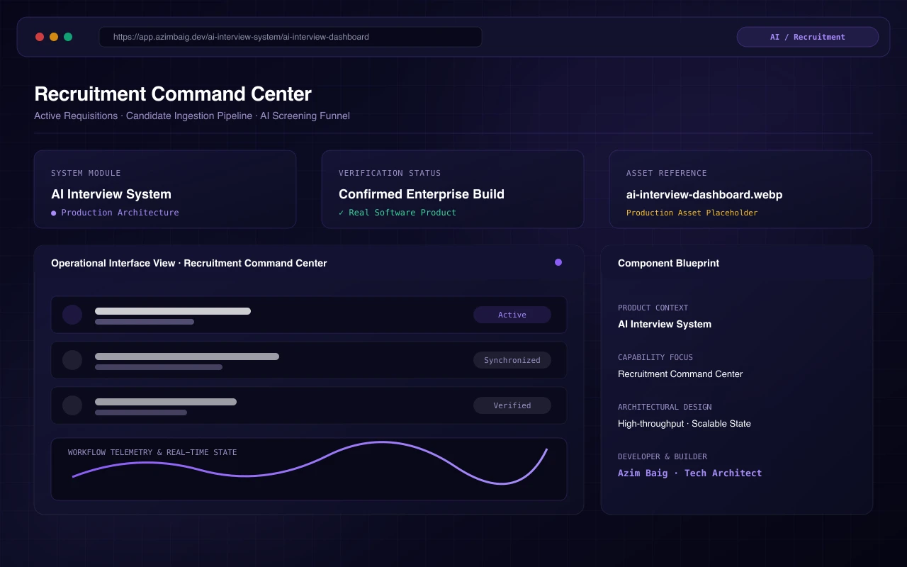
Task: Select the Production Asset Placeholder text
Action: point(692,213)
